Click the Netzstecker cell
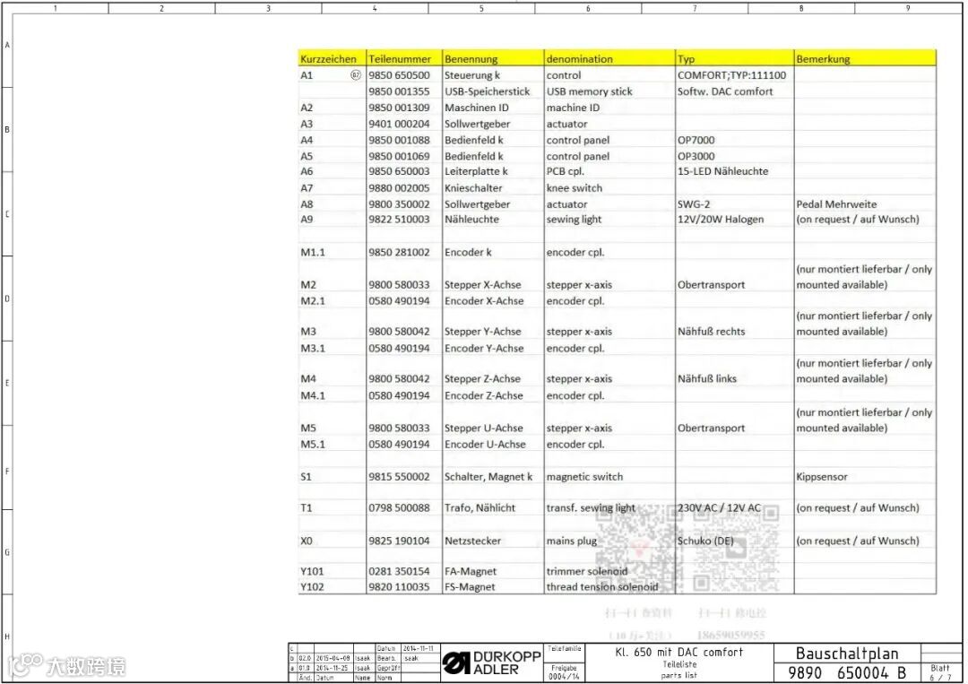The width and height of the screenshot is (968, 684). tap(472, 541)
